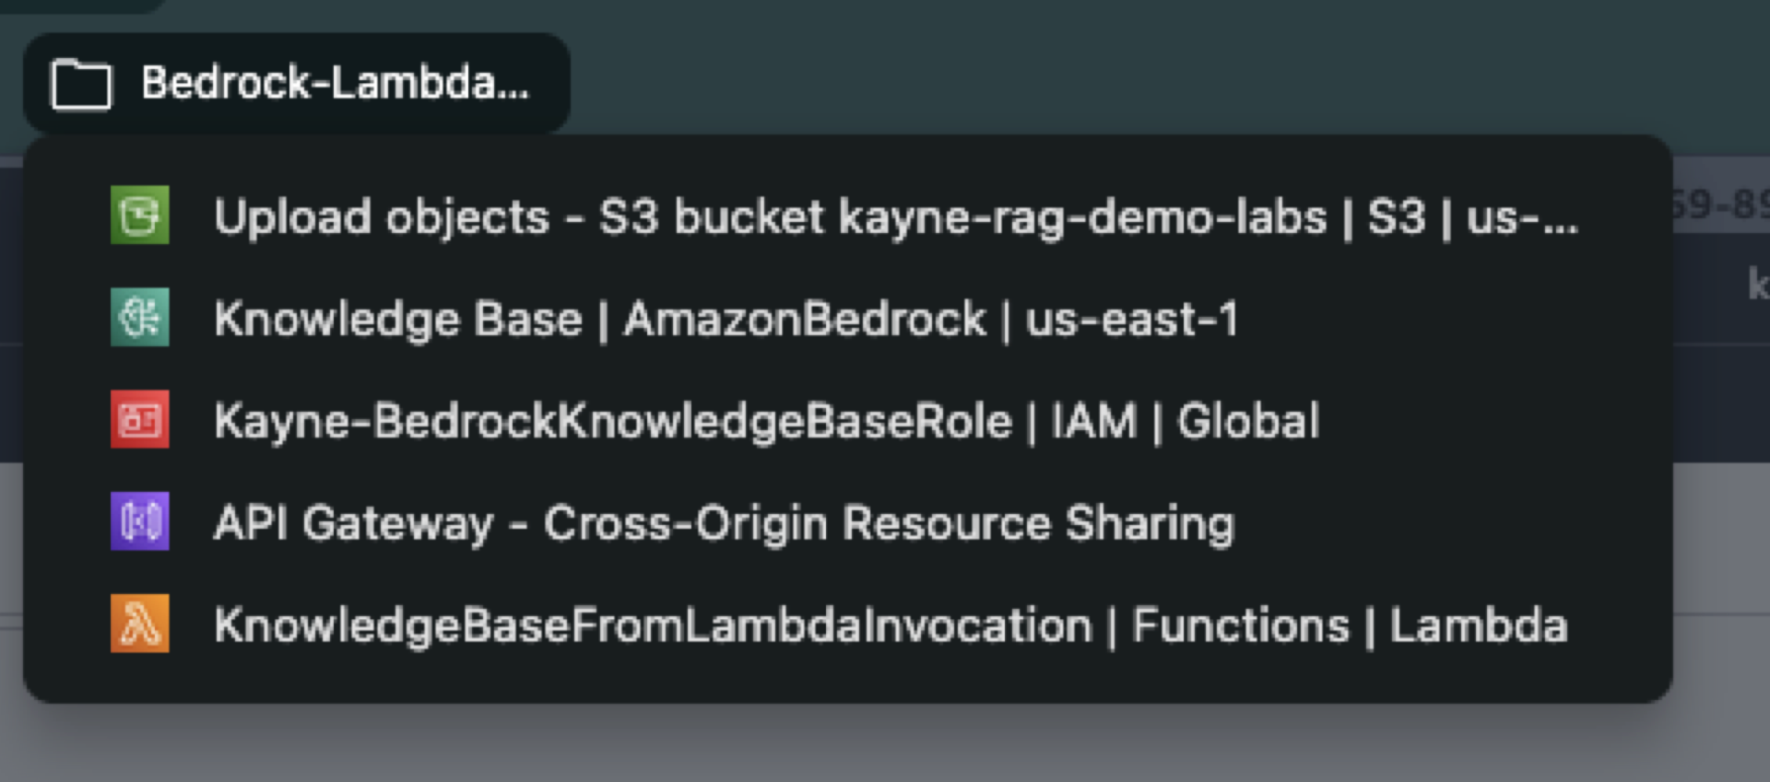This screenshot has height=782, width=1770.
Task: Click the Amazon Bedrock icon beside Knowledge Base
Action: click(x=140, y=319)
